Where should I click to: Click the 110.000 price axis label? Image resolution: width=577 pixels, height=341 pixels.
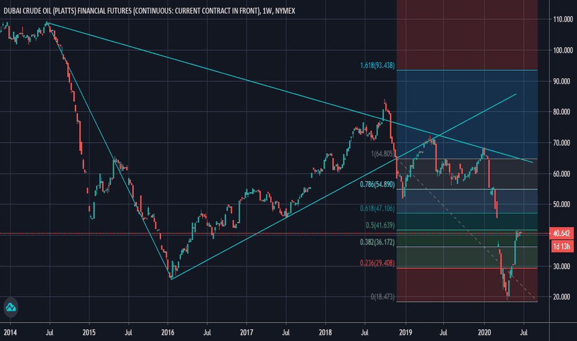[x=563, y=19]
